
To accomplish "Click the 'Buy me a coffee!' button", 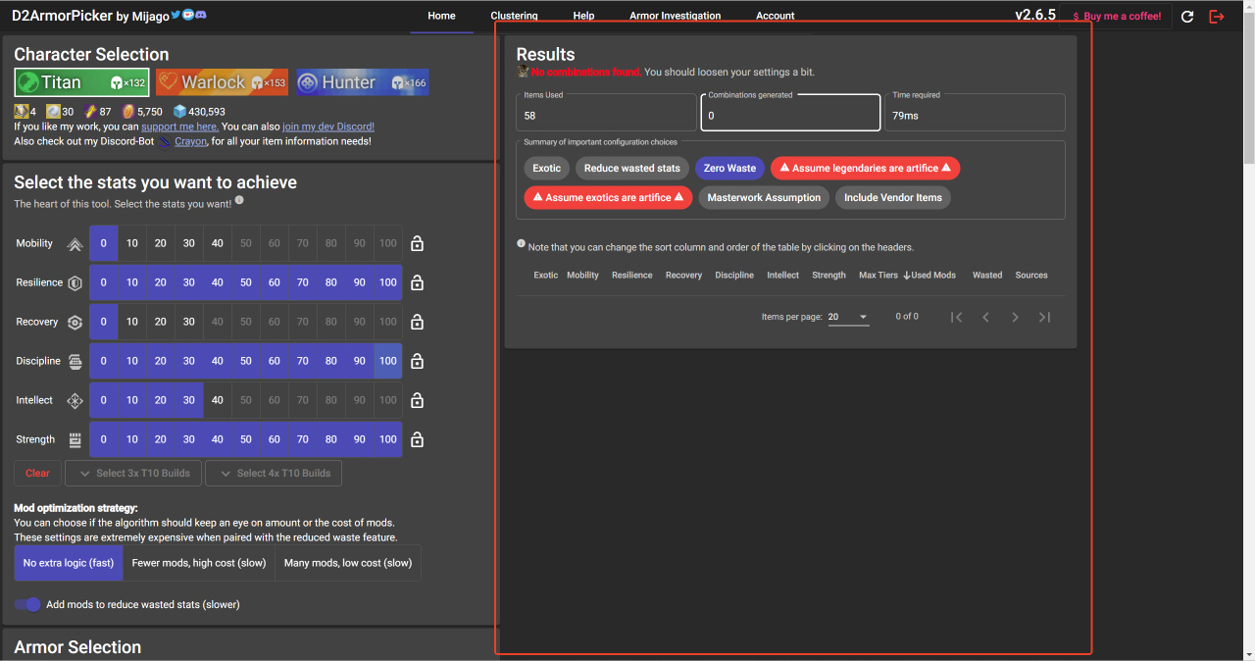I will (x=1116, y=17).
